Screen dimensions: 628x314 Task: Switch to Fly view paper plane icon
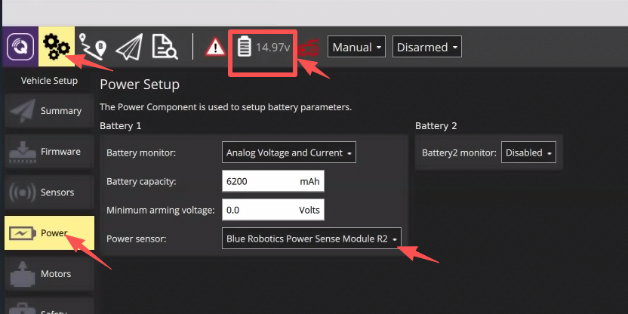click(x=129, y=47)
